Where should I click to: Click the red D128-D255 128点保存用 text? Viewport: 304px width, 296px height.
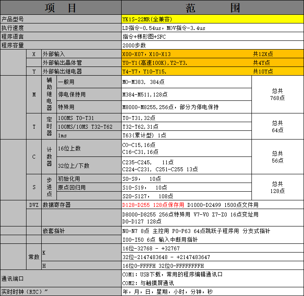pos(154,205)
